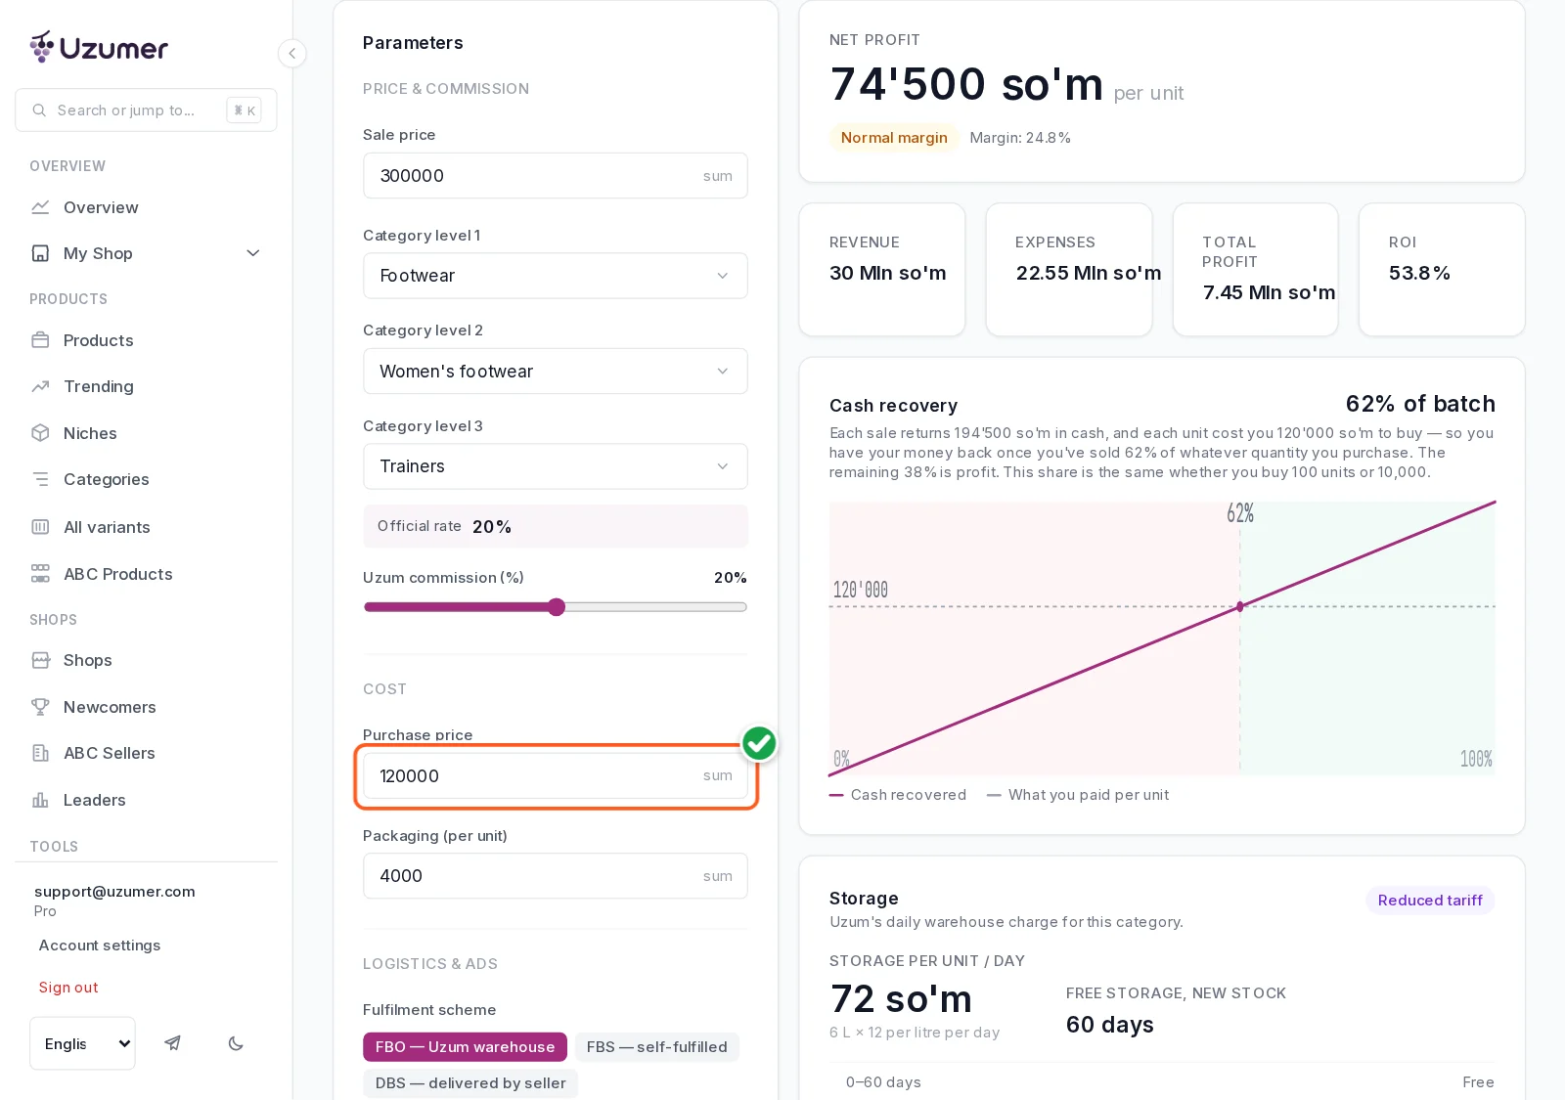1565x1100 pixels.
Task: Click the Newcomers trophy icon
Action: tap(40, 707)
